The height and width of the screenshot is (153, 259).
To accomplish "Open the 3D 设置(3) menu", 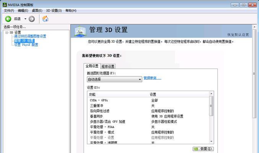I will (54, 11).
